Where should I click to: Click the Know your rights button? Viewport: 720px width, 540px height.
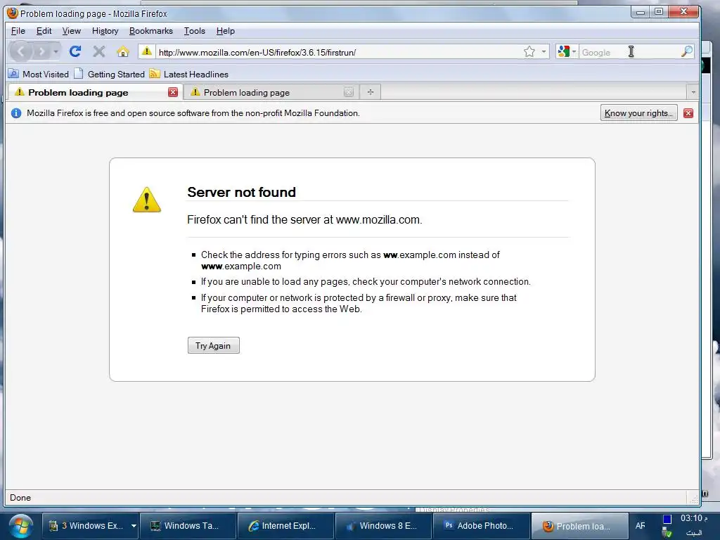coord(638,113)
